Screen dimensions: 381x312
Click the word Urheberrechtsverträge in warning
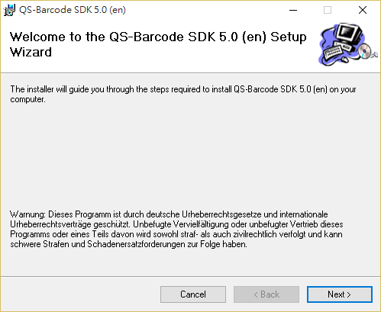pos(50,224)
